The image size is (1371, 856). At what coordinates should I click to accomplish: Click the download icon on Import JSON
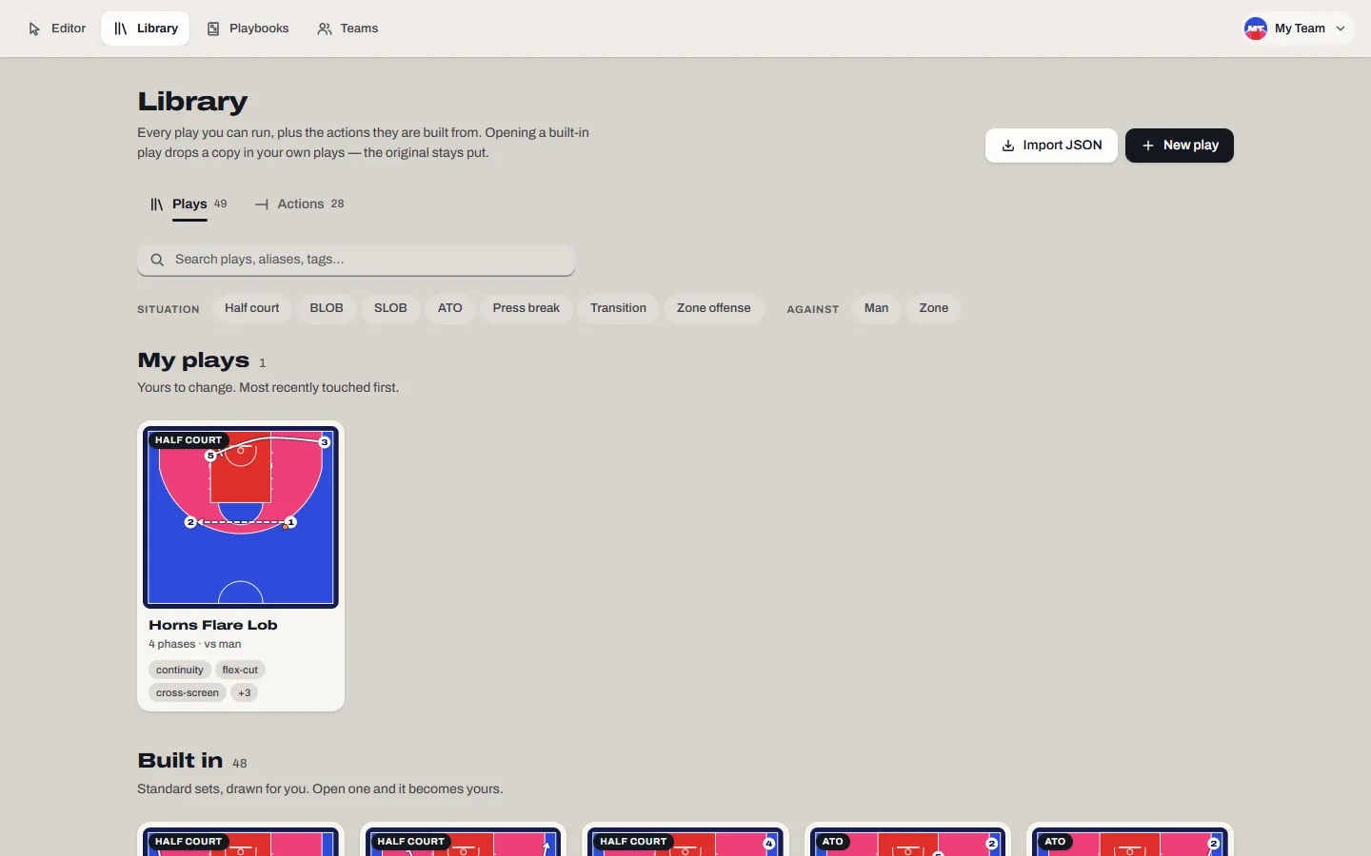pyautogui.click(x=1008, y=146)
